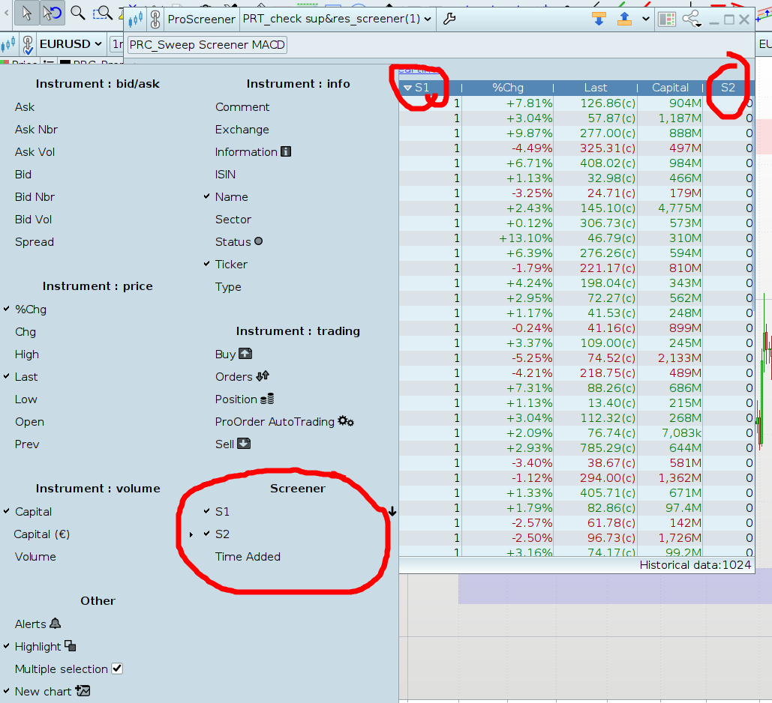Image resolution: width=772 pixels, height=703 pixels.
Task: Click the Status circle icon
Action: point(259,241)
